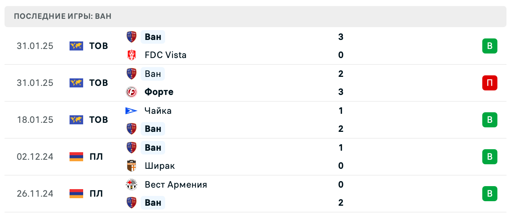Click the ТОВ label for 31.01.25 Forte match
Screen dimensions: 511x214
click(99, 83)
